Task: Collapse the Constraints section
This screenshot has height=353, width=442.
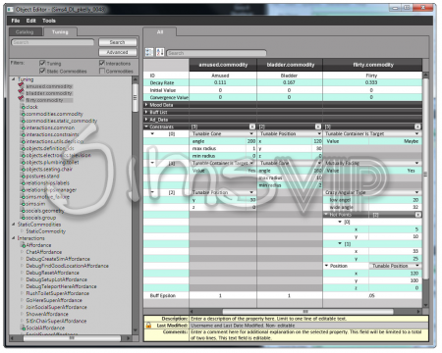Action: 146,126
